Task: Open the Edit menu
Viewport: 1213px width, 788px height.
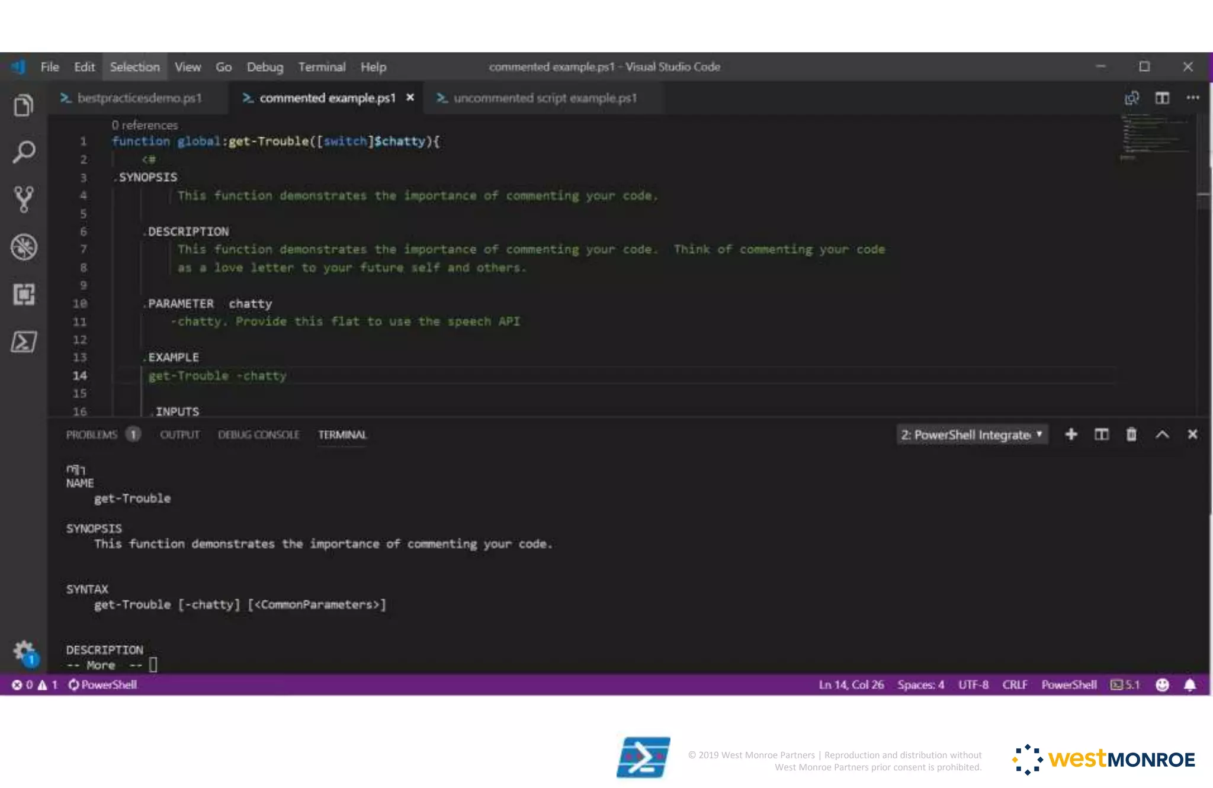Action: [x=84, y=67]
